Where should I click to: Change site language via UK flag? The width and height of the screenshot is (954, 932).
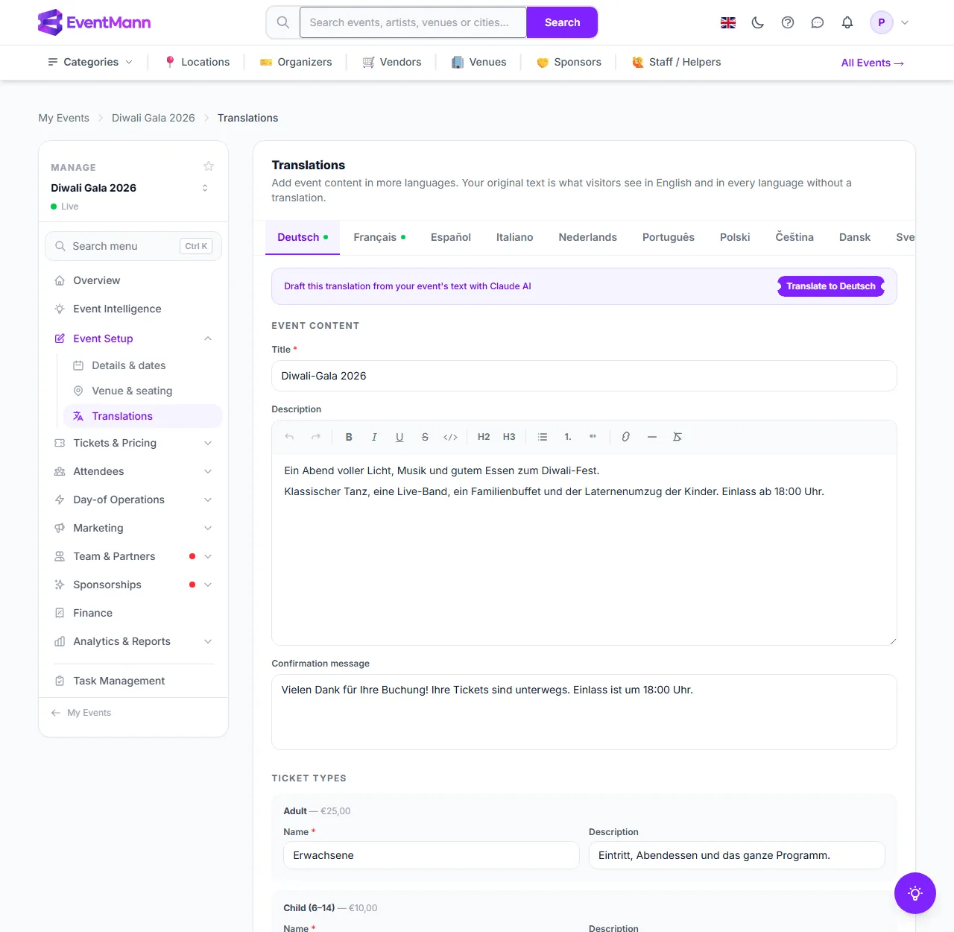coord(728,22)
